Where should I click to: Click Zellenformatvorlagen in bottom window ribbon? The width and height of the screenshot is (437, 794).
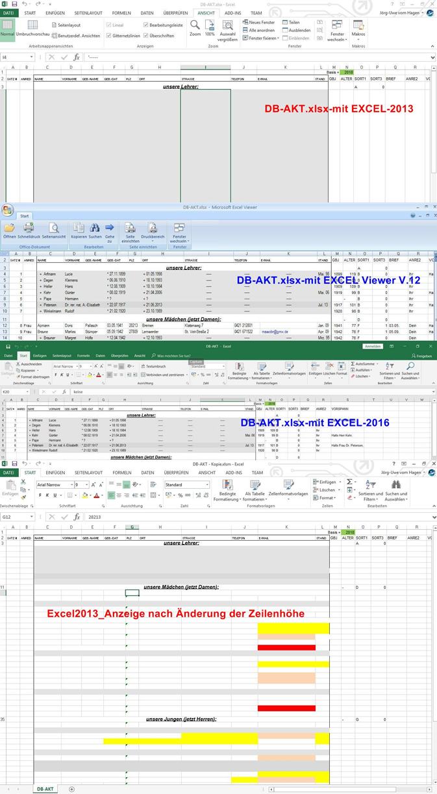[x=288, y=488]
